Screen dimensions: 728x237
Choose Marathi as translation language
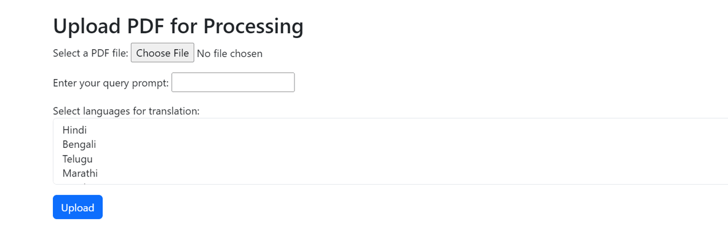tap(80, 173)
